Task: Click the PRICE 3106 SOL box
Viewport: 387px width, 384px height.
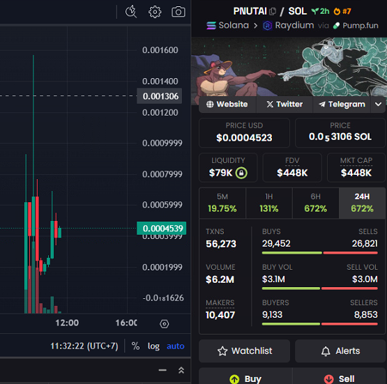Action: (x=340, y=132)
